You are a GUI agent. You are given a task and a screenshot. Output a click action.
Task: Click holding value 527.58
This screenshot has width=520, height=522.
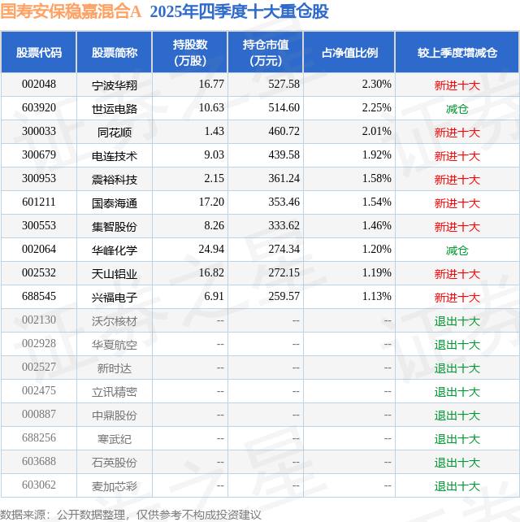click(284, 85)
